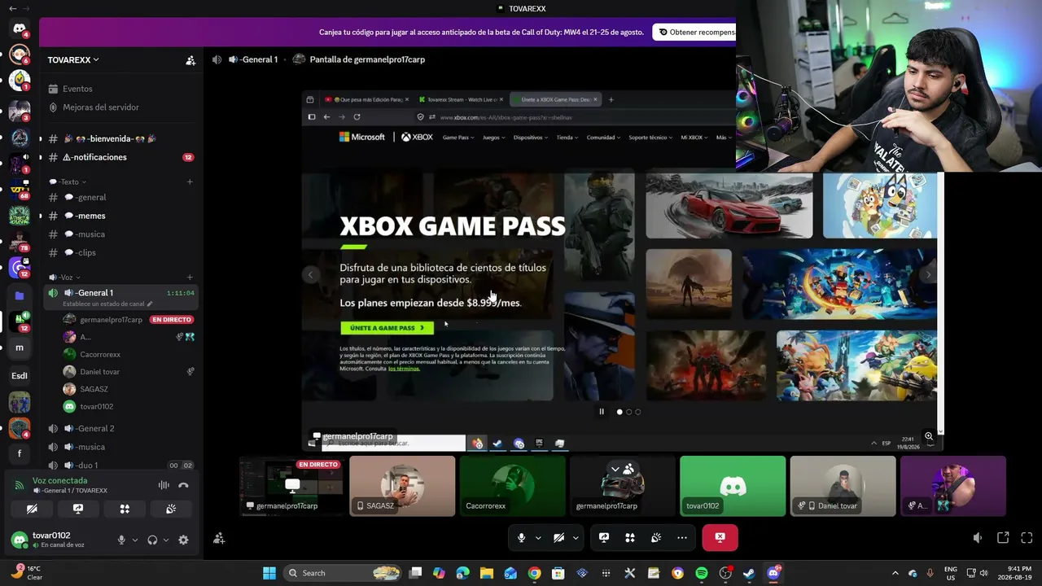Screen dimensions: 1042x586
Task: Open the soundboard from the voice panel
Action: point(171,509)
